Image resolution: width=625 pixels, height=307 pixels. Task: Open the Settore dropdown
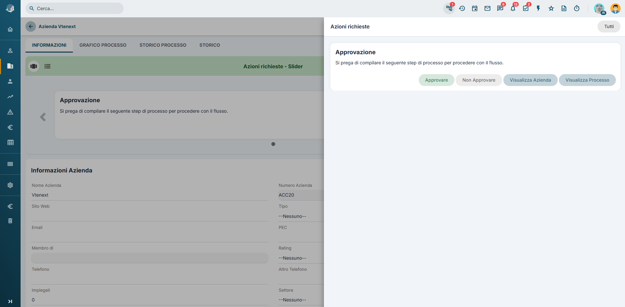tap(301, 300)
